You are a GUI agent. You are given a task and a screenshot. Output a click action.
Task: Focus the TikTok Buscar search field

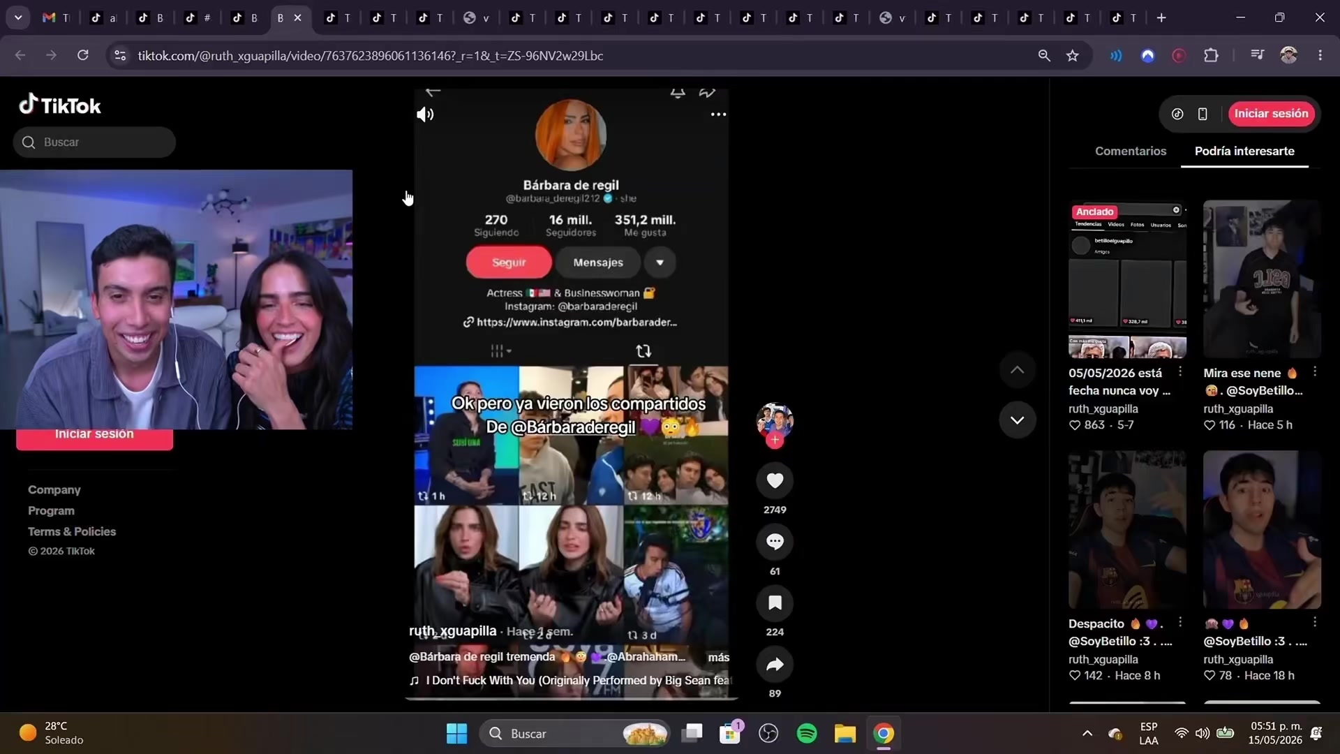[x=94, y=142]
